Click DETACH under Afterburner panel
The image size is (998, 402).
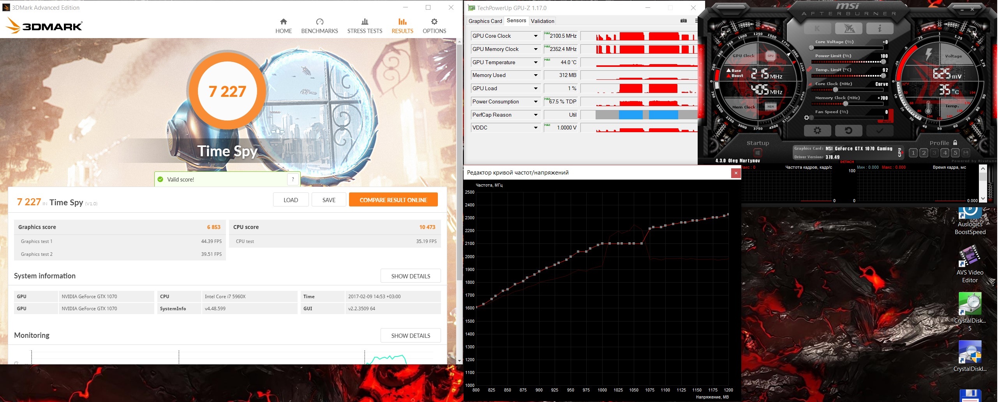pyautogui.click(x=847, y=162)
